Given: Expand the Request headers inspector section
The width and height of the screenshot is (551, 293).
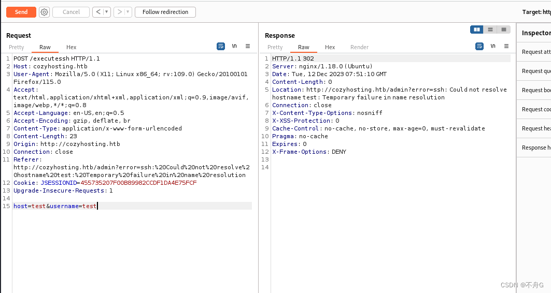Looking at the screenshot, I should click(534, 128).
